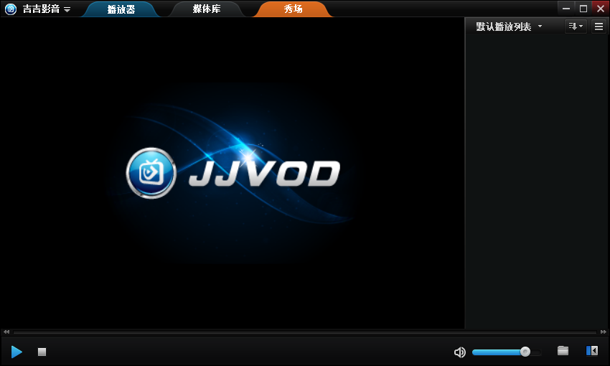Open the playlist sort order dropdown
610x366 pixels.
[576, 27]
